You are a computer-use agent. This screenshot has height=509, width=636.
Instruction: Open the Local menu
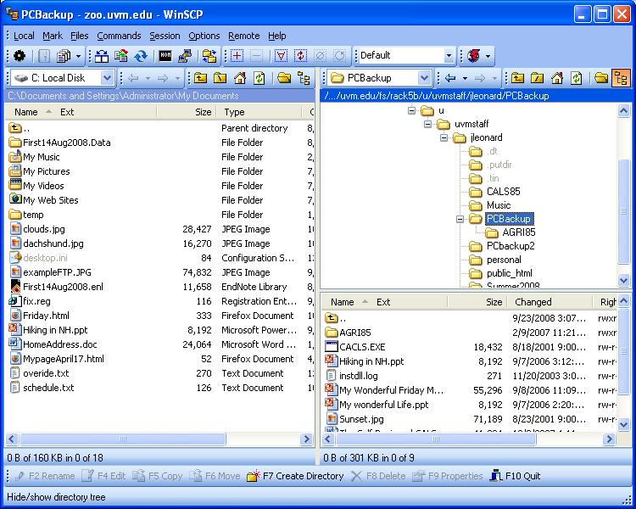coord(24,36)
